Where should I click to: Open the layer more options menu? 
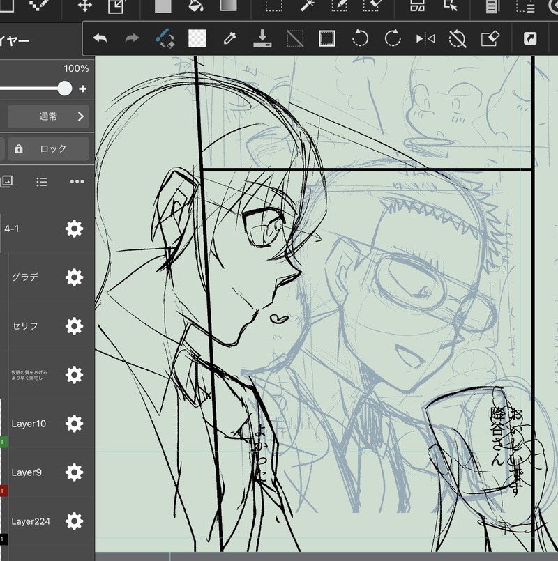point(77,182)
